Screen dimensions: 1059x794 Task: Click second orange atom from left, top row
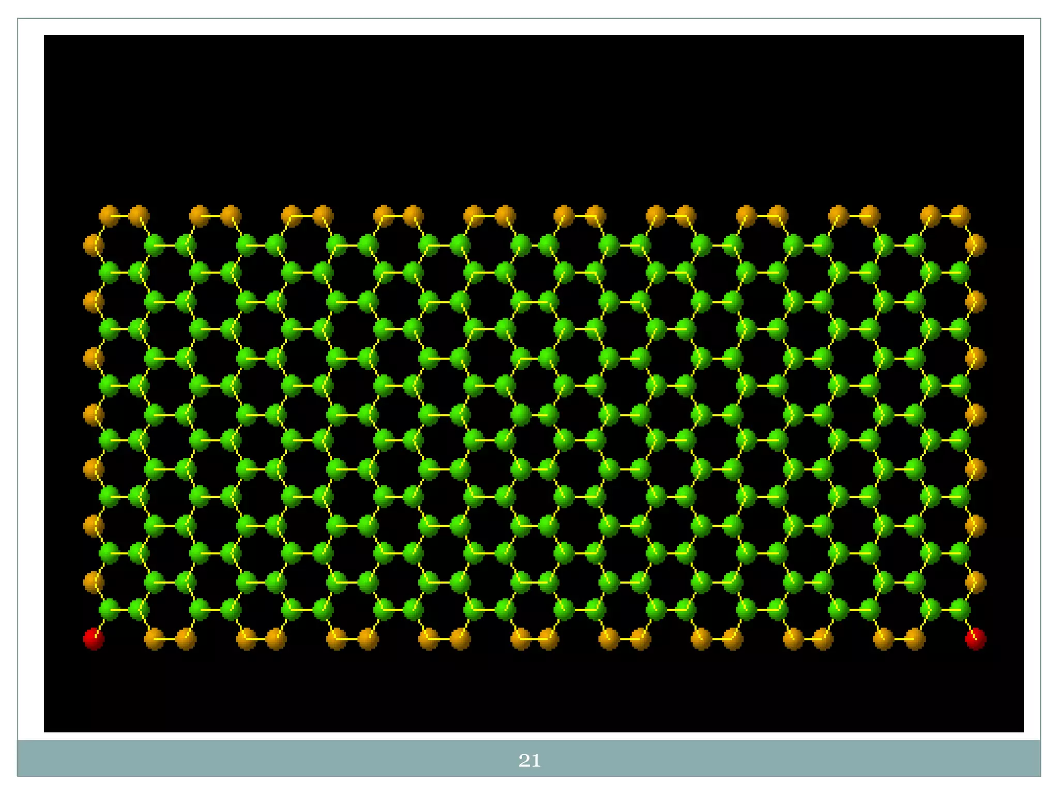pos(139,216)
